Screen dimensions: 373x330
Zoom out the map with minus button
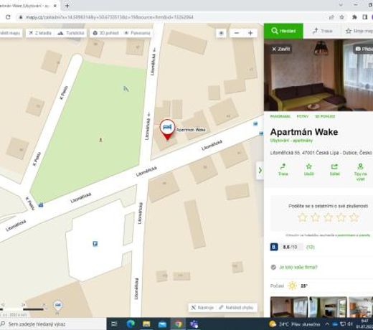(237, 33)
